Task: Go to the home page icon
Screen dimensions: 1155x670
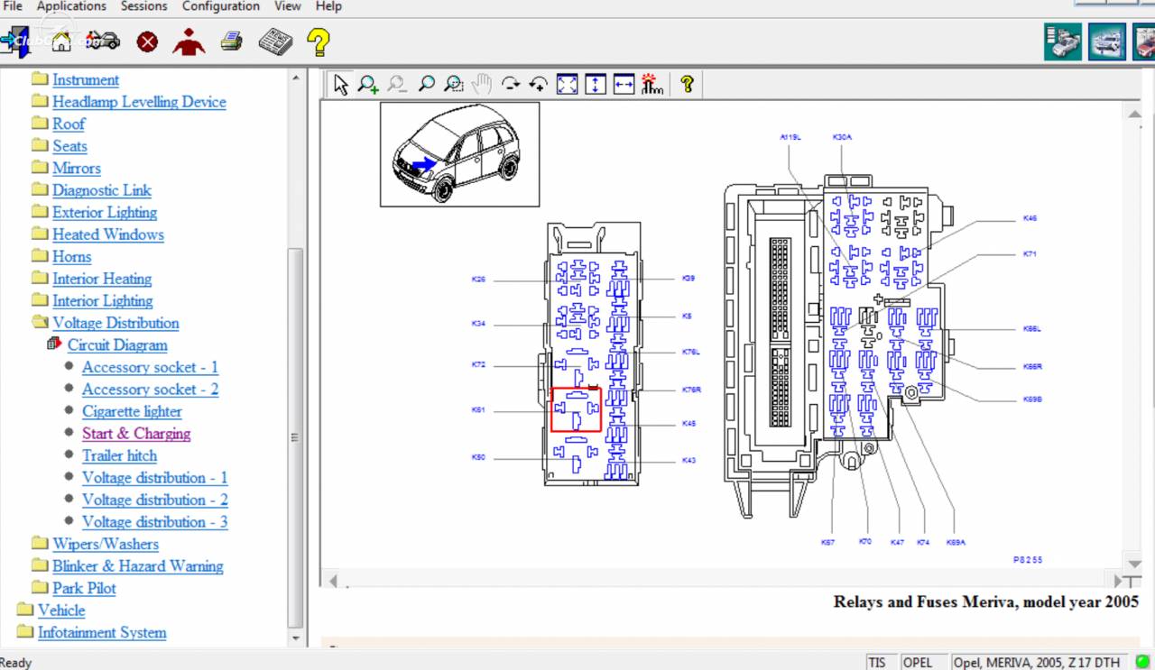Action: [61, 41]
